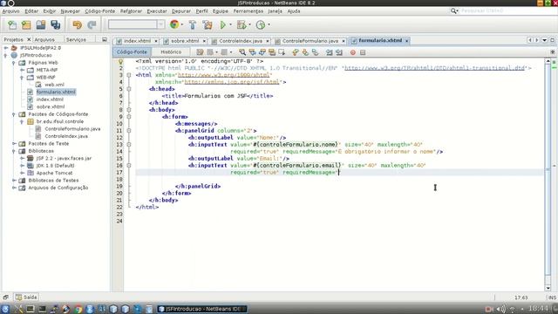Click the red Start Macro Recording icon

tap(352, 52)
